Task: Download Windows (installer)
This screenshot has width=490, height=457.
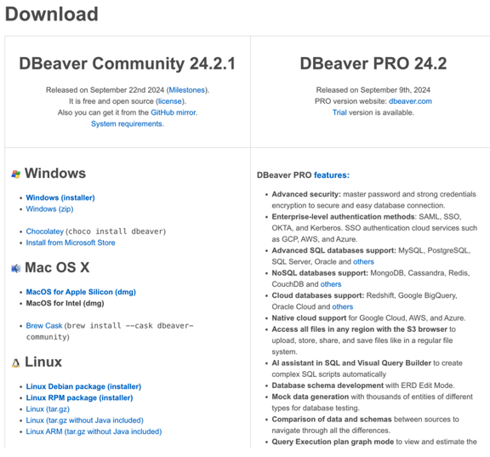Action: tap(60, 197)
